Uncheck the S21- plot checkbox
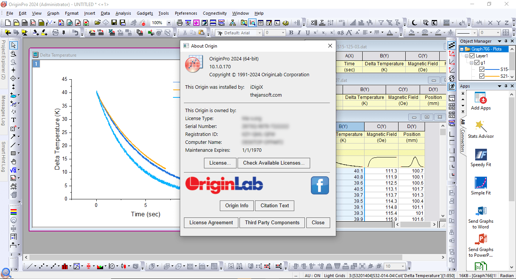516x279 pixels. [x=482, y=76]
